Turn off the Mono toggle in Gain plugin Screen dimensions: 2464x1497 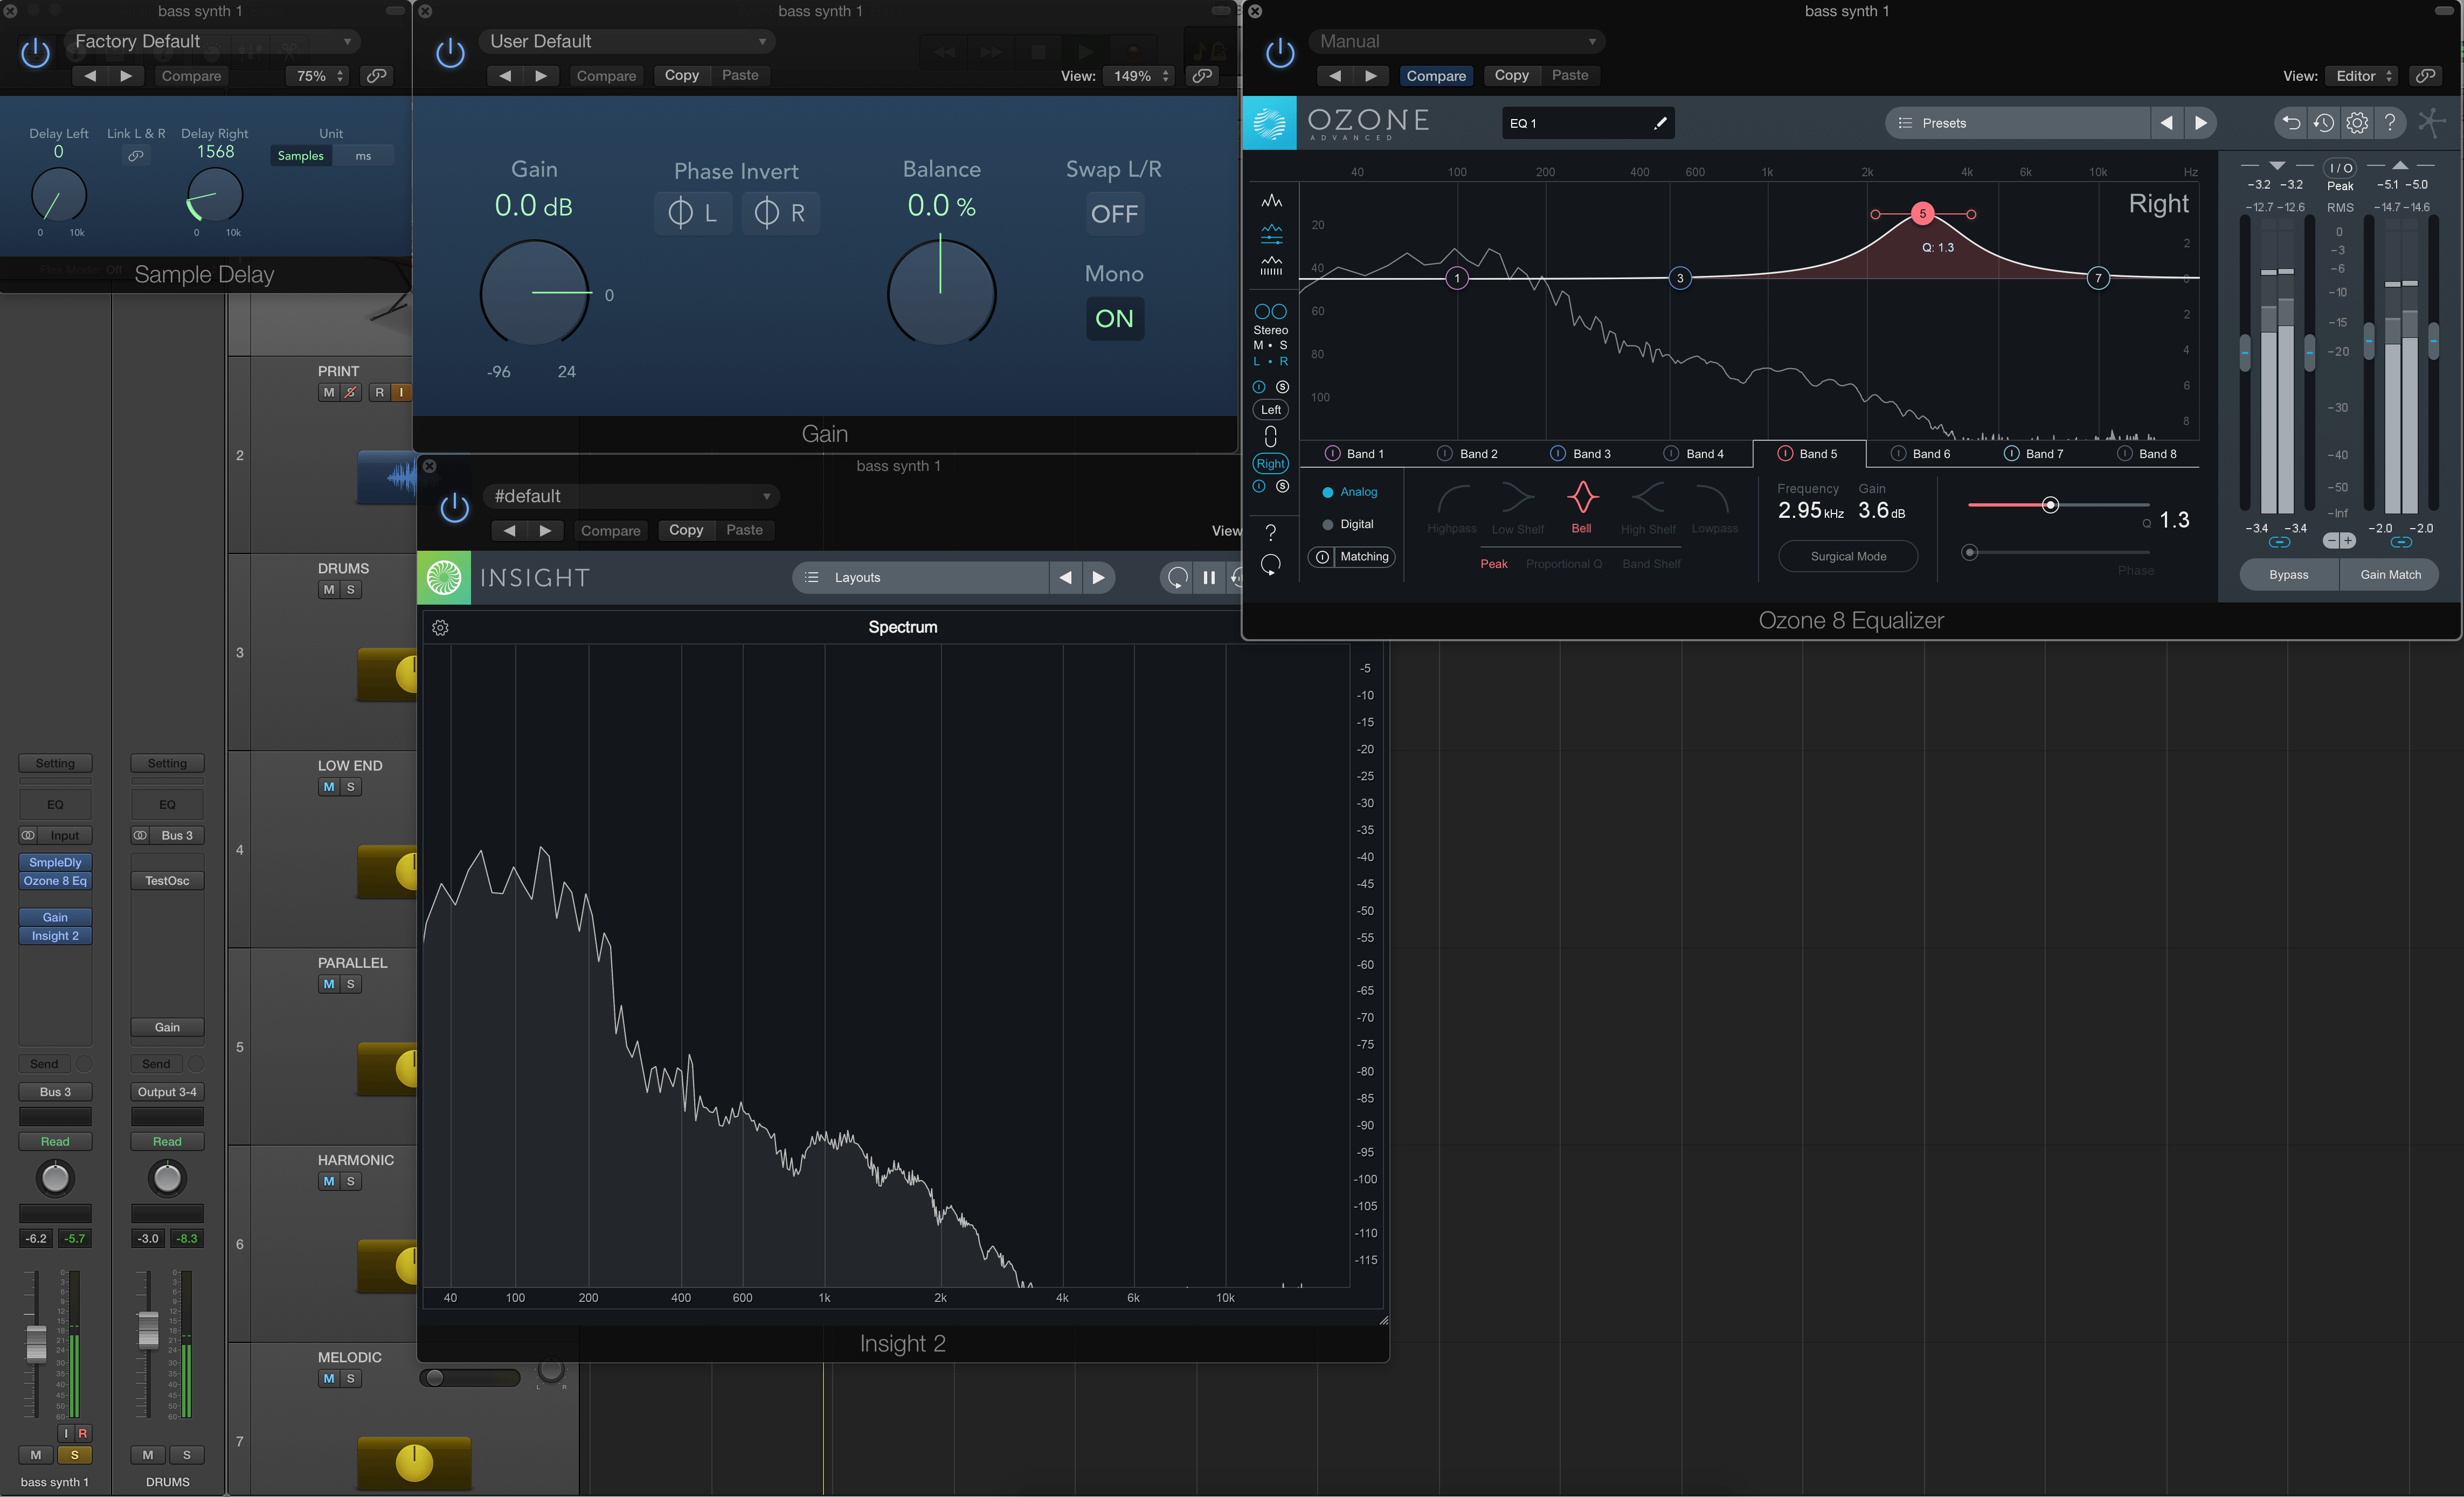coord(1114,319)
